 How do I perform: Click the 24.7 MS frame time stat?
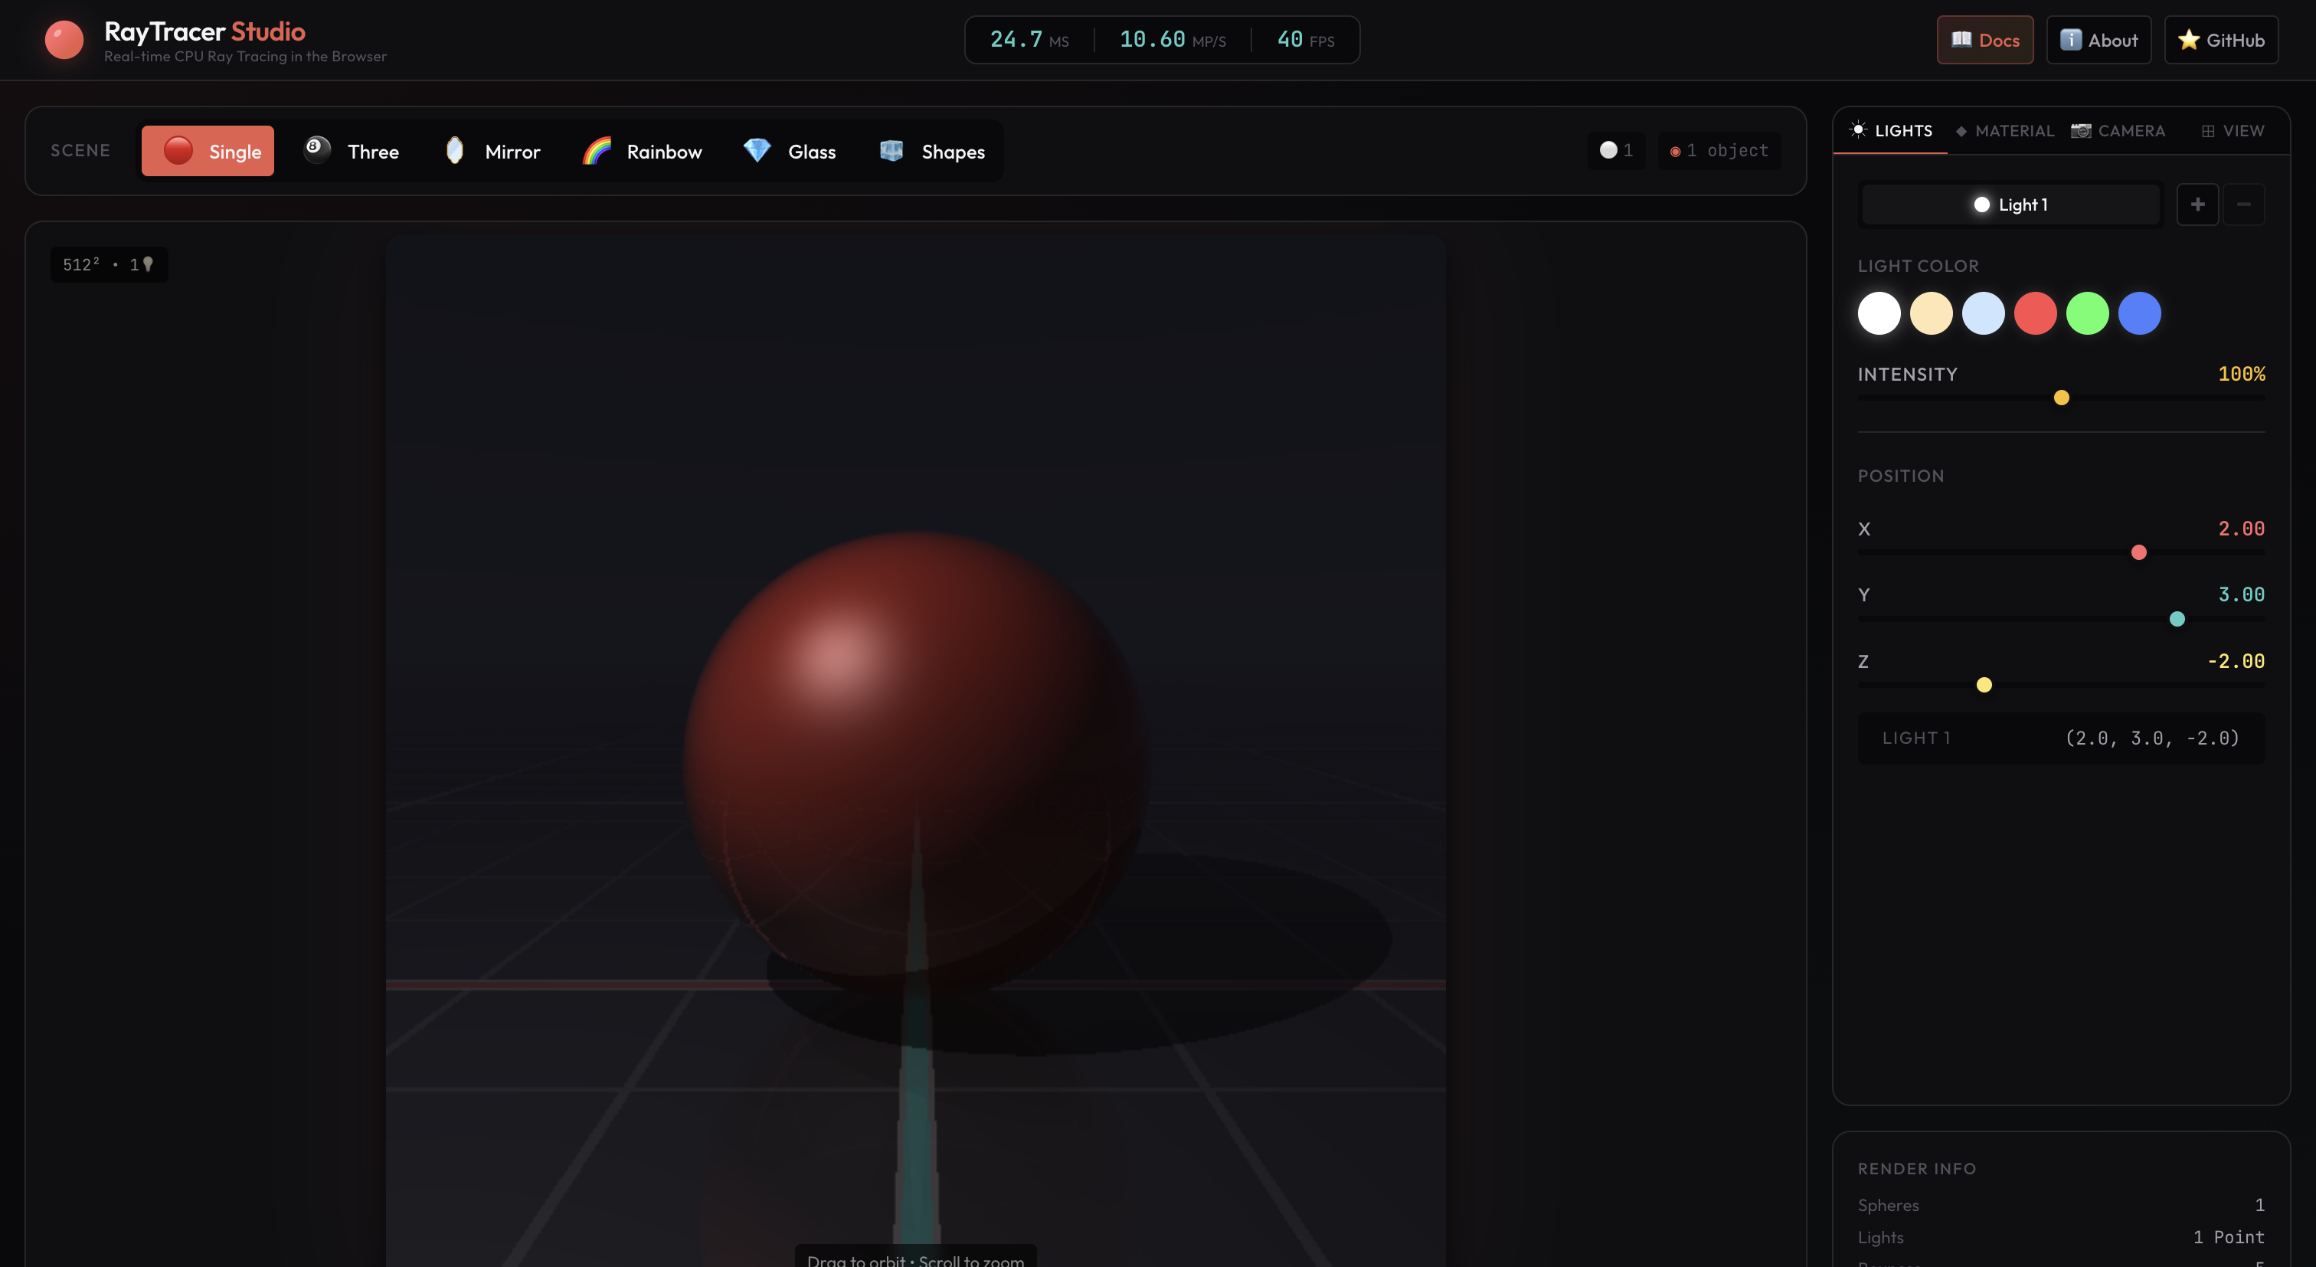(1029, 40)
